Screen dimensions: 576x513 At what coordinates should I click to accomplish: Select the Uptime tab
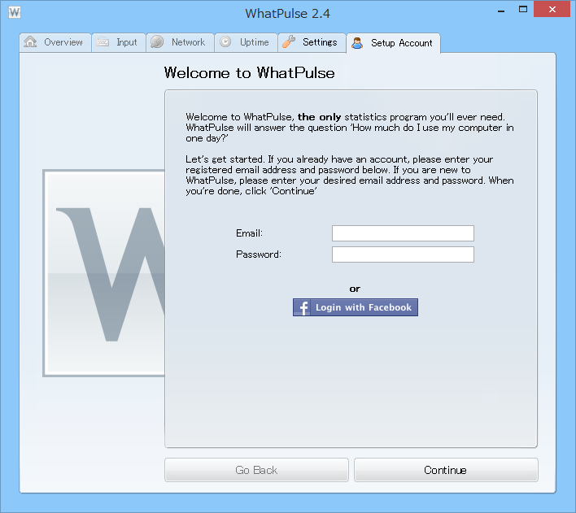coord(247,42)
